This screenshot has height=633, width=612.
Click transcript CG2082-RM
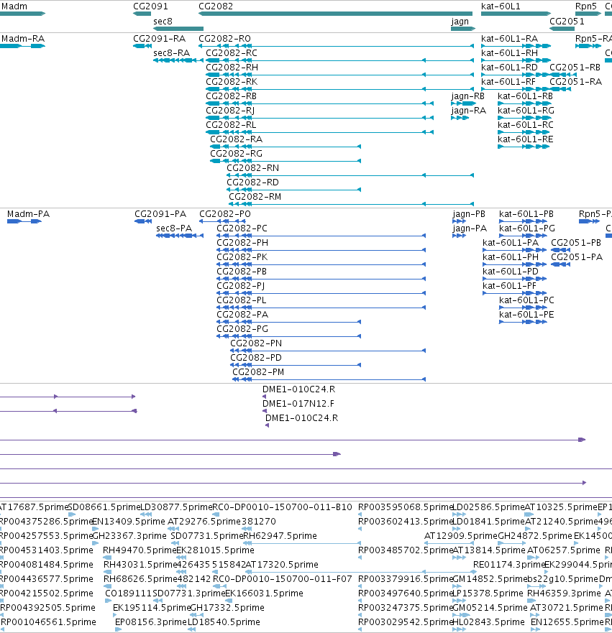tap(255, 197)
